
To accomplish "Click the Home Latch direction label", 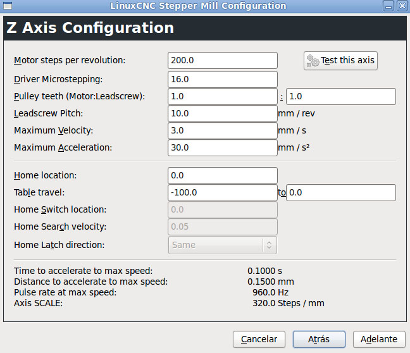I will (x=59, y=245).
